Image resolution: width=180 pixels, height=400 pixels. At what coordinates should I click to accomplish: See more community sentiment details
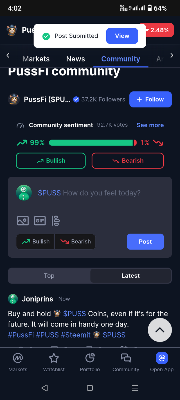click(x=150, y=125)
